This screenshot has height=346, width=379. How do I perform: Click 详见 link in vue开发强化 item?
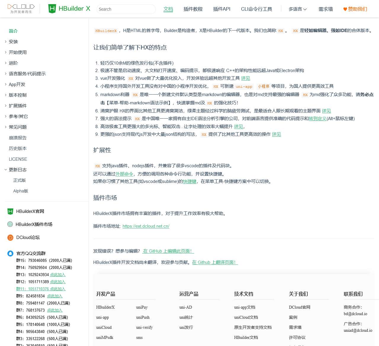pyautogui.click(x=246, y=78)
